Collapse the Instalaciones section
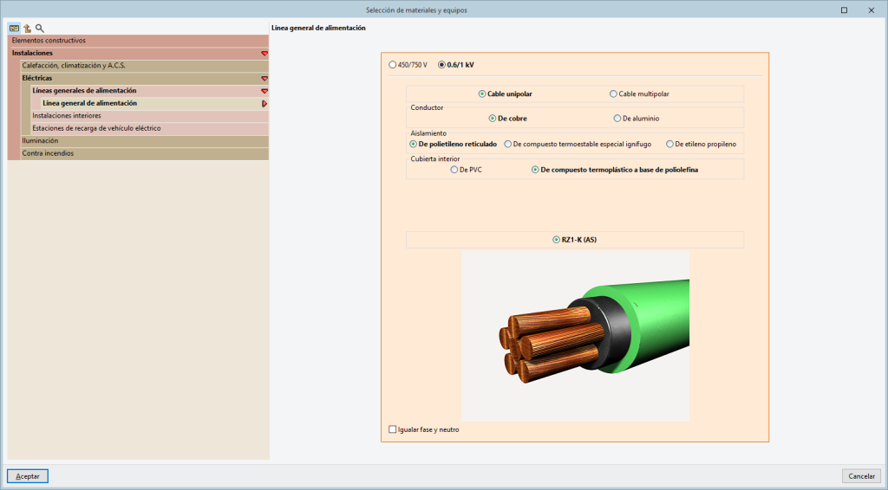This screenshot has width=888, height=490. coord(264,53)
